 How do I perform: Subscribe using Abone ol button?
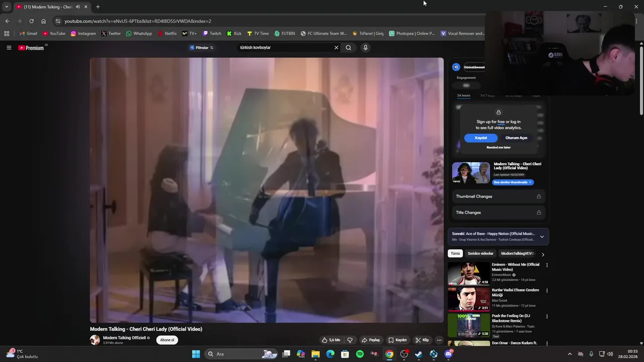tap(167, 340)
